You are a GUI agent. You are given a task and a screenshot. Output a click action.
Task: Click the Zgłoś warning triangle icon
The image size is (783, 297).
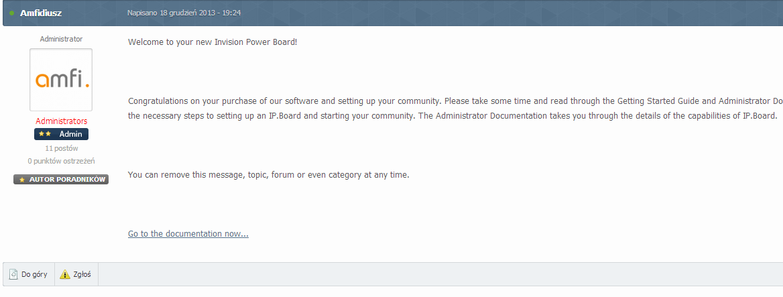65,274
